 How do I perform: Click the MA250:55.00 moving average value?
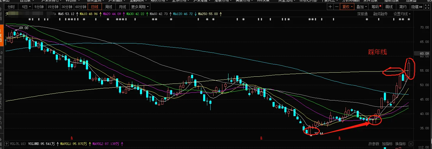click(208, 14)
